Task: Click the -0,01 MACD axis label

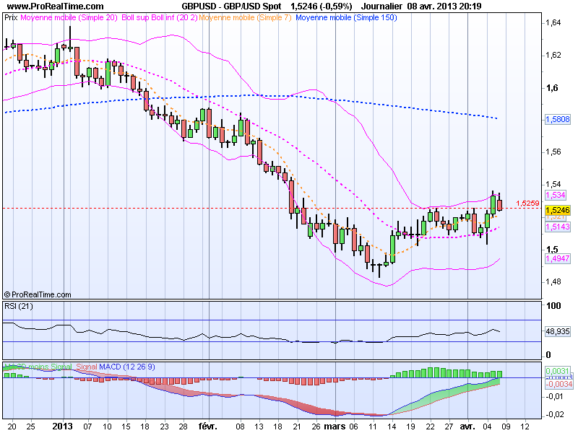Action: (554, 396)
